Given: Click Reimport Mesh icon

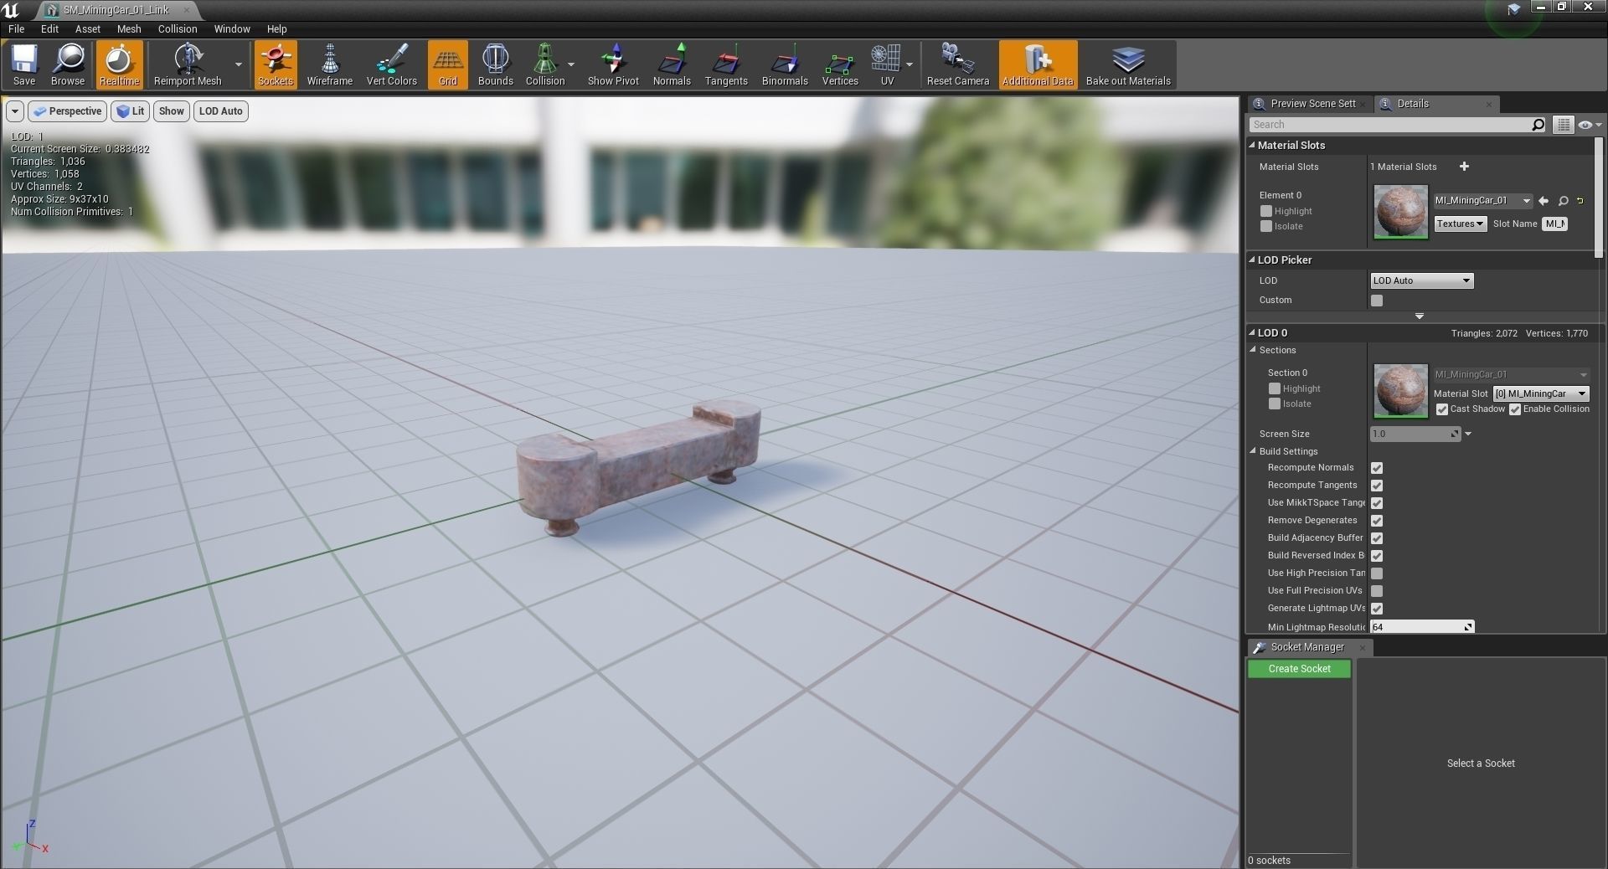Looking at the screenshot, I should point(188,64).
